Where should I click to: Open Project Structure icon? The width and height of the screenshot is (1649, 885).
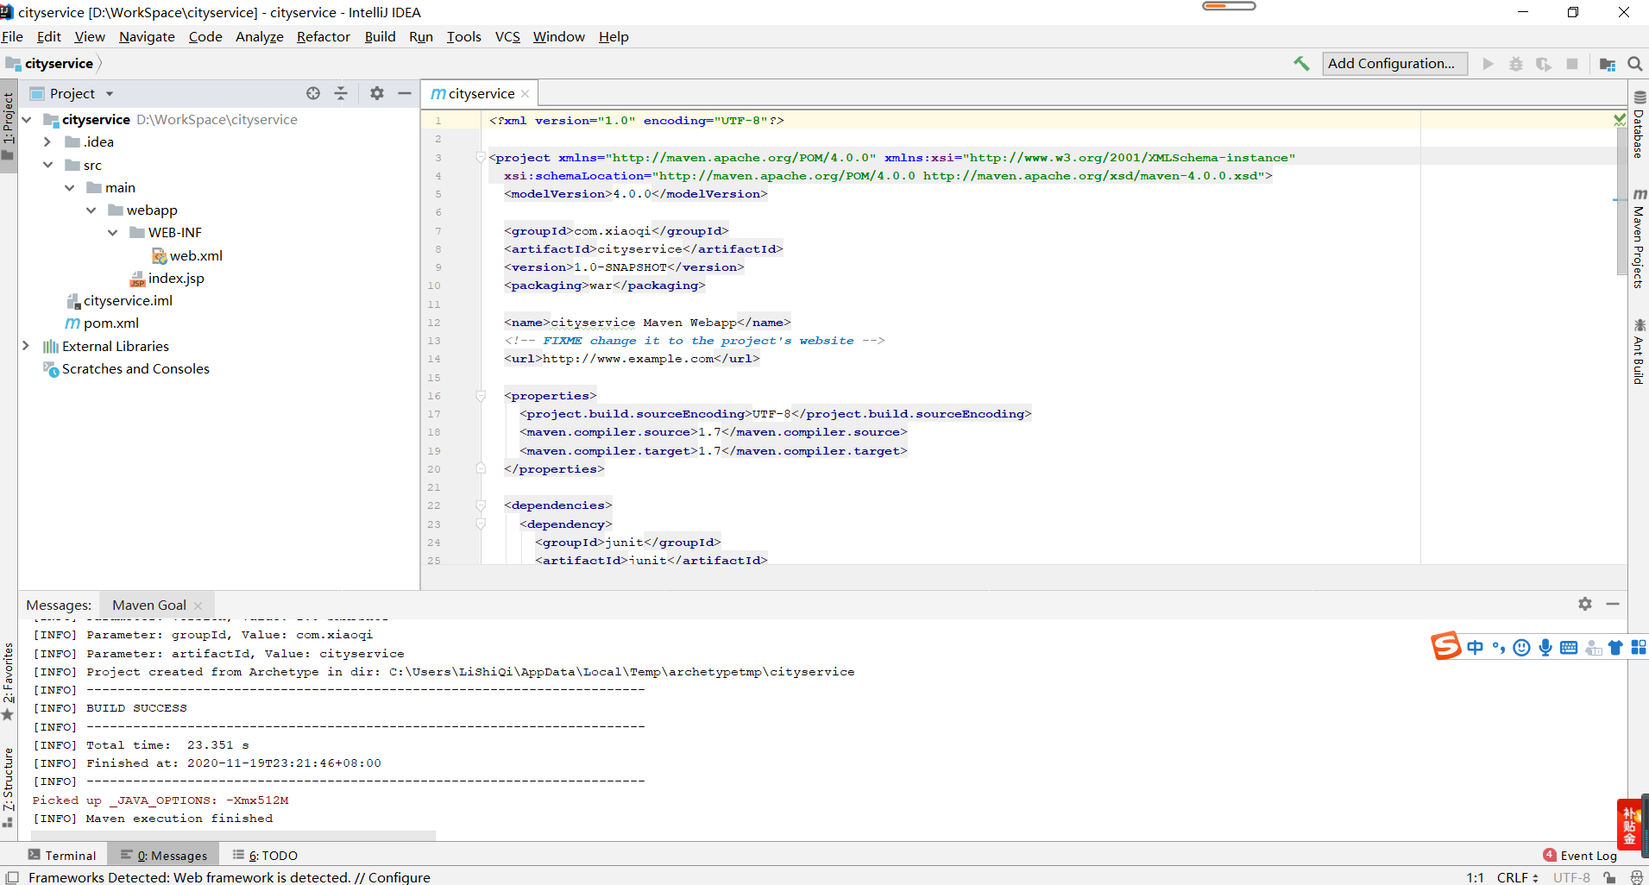pos(1607,64)
